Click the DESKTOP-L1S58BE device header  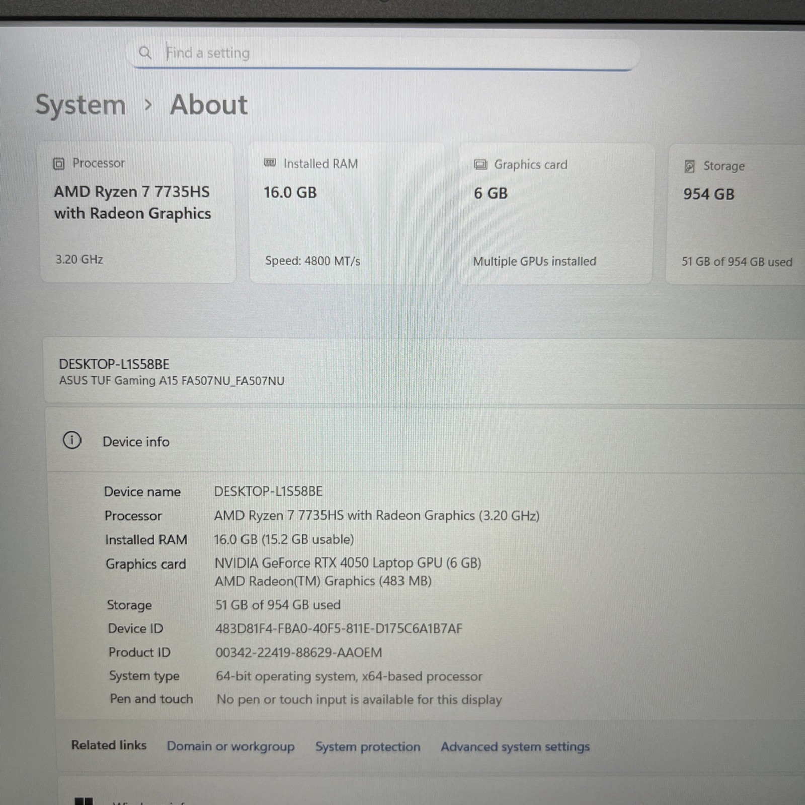[x=114, y=364]
